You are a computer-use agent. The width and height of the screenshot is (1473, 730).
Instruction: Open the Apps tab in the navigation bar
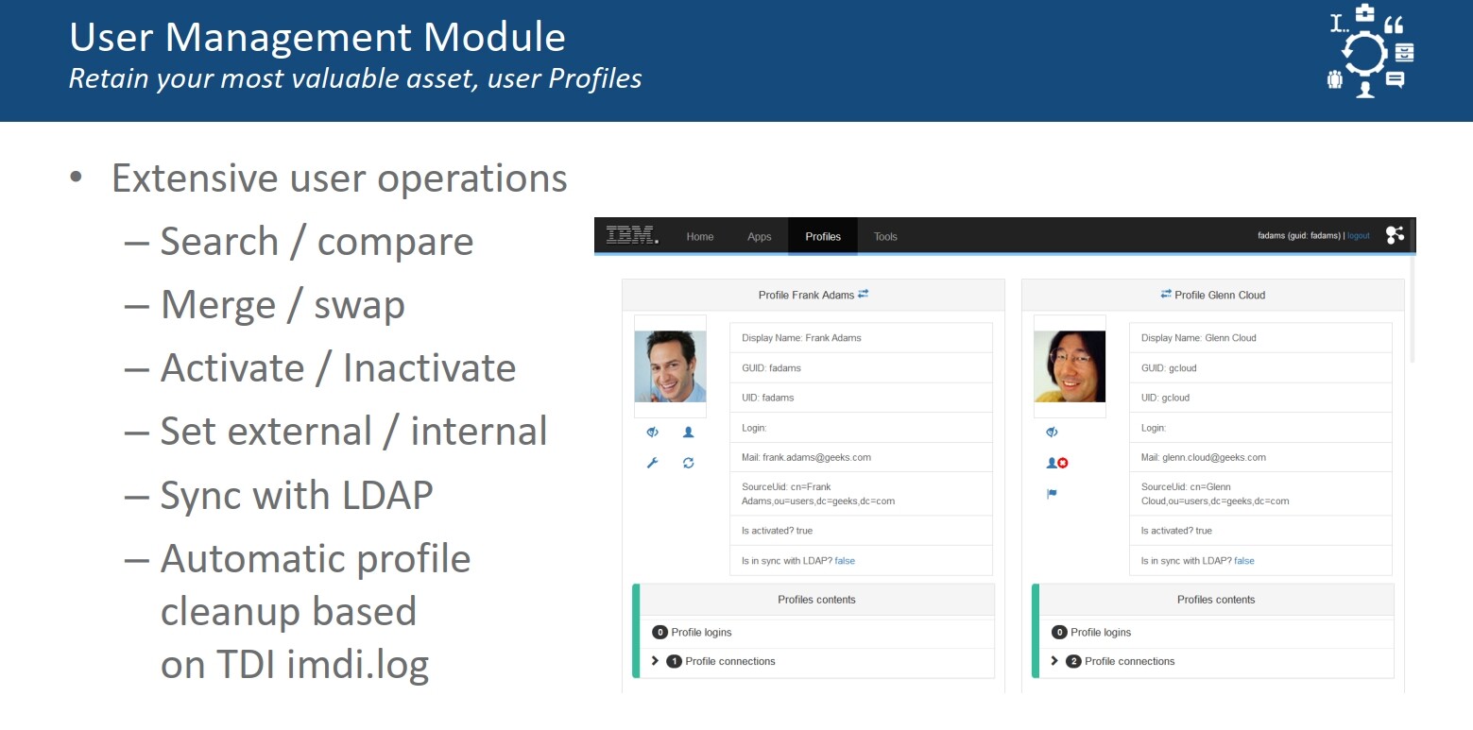[x=759, y=236]
